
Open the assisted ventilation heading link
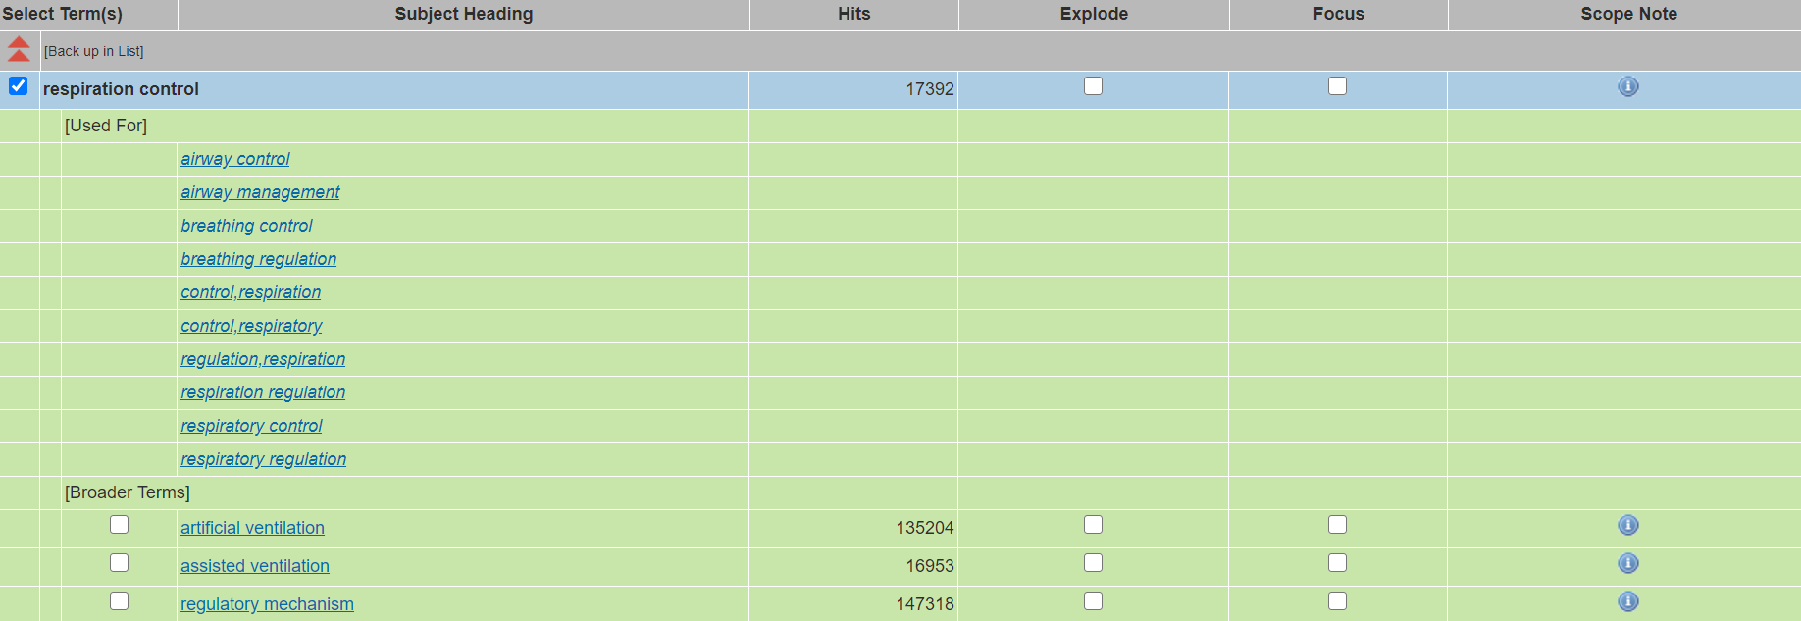pyautogui.click(x=254, y=566)
